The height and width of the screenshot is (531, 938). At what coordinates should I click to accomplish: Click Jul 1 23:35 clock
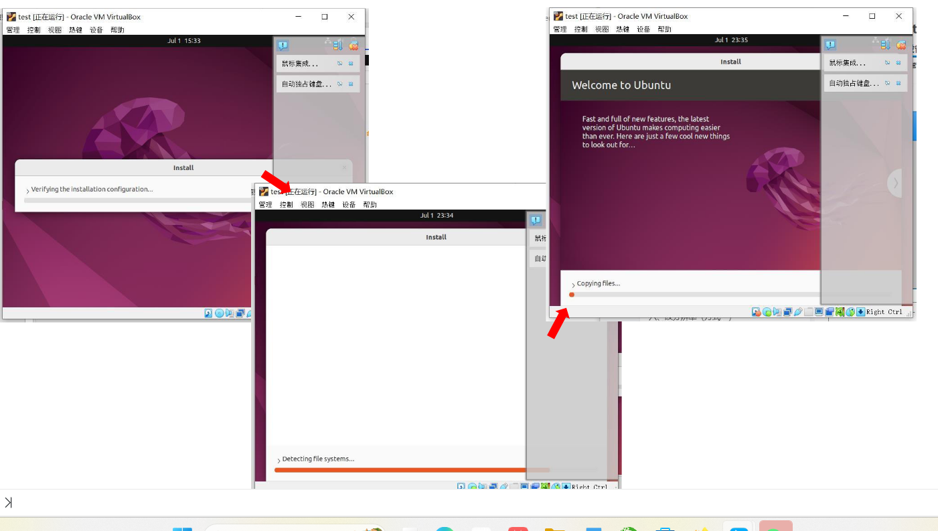tap(731, 40)
